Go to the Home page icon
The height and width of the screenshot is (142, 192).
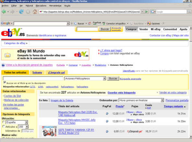point(35,12)
